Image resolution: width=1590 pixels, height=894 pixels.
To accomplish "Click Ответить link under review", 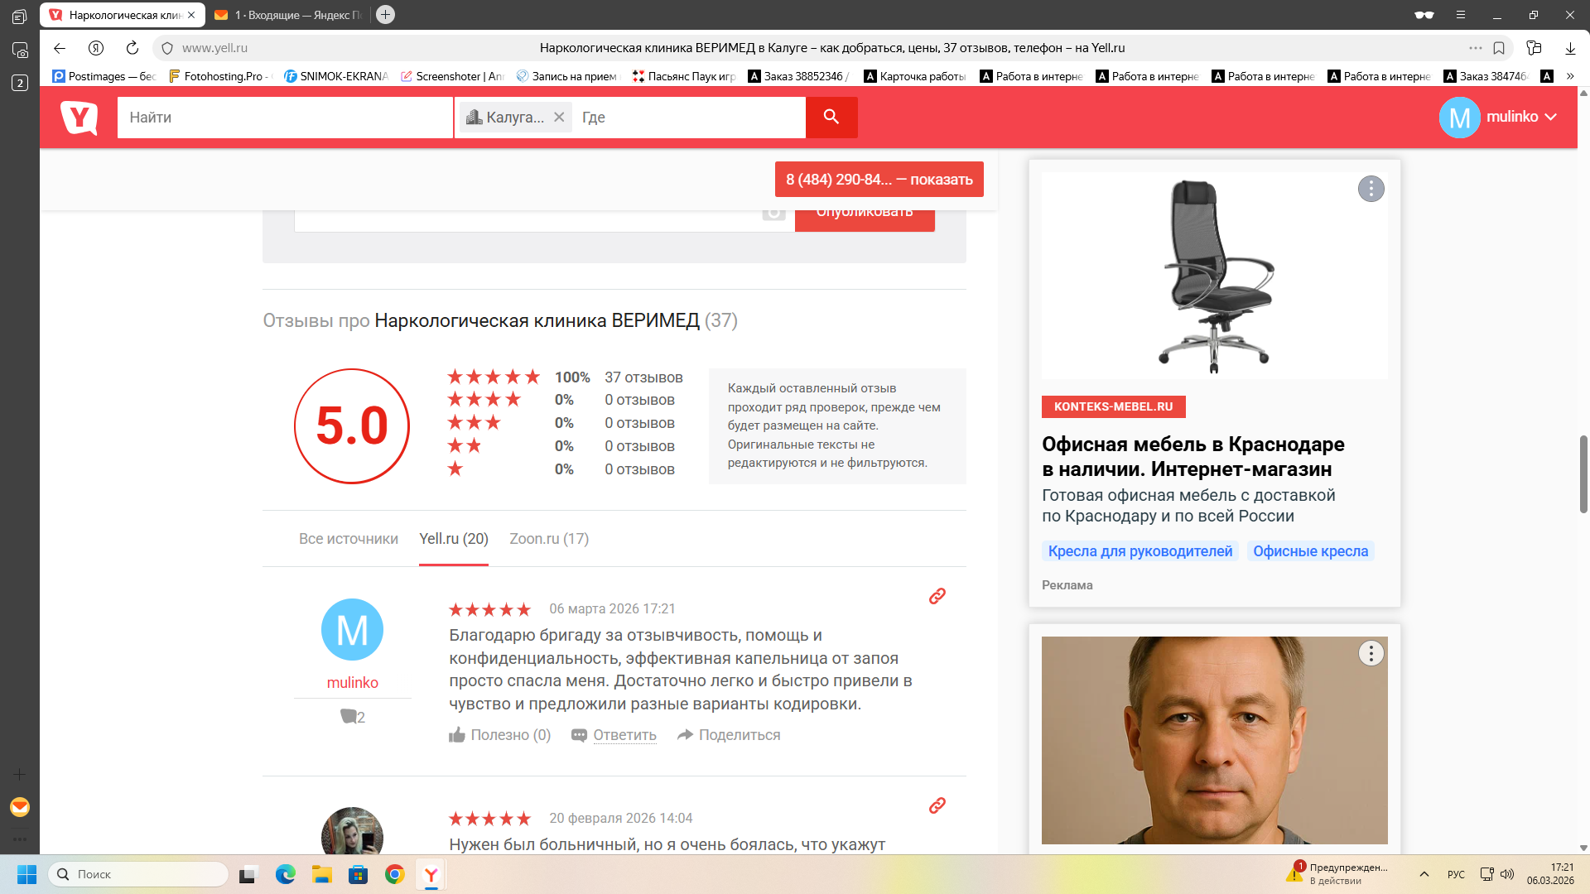I will click(x=624, y=735).
